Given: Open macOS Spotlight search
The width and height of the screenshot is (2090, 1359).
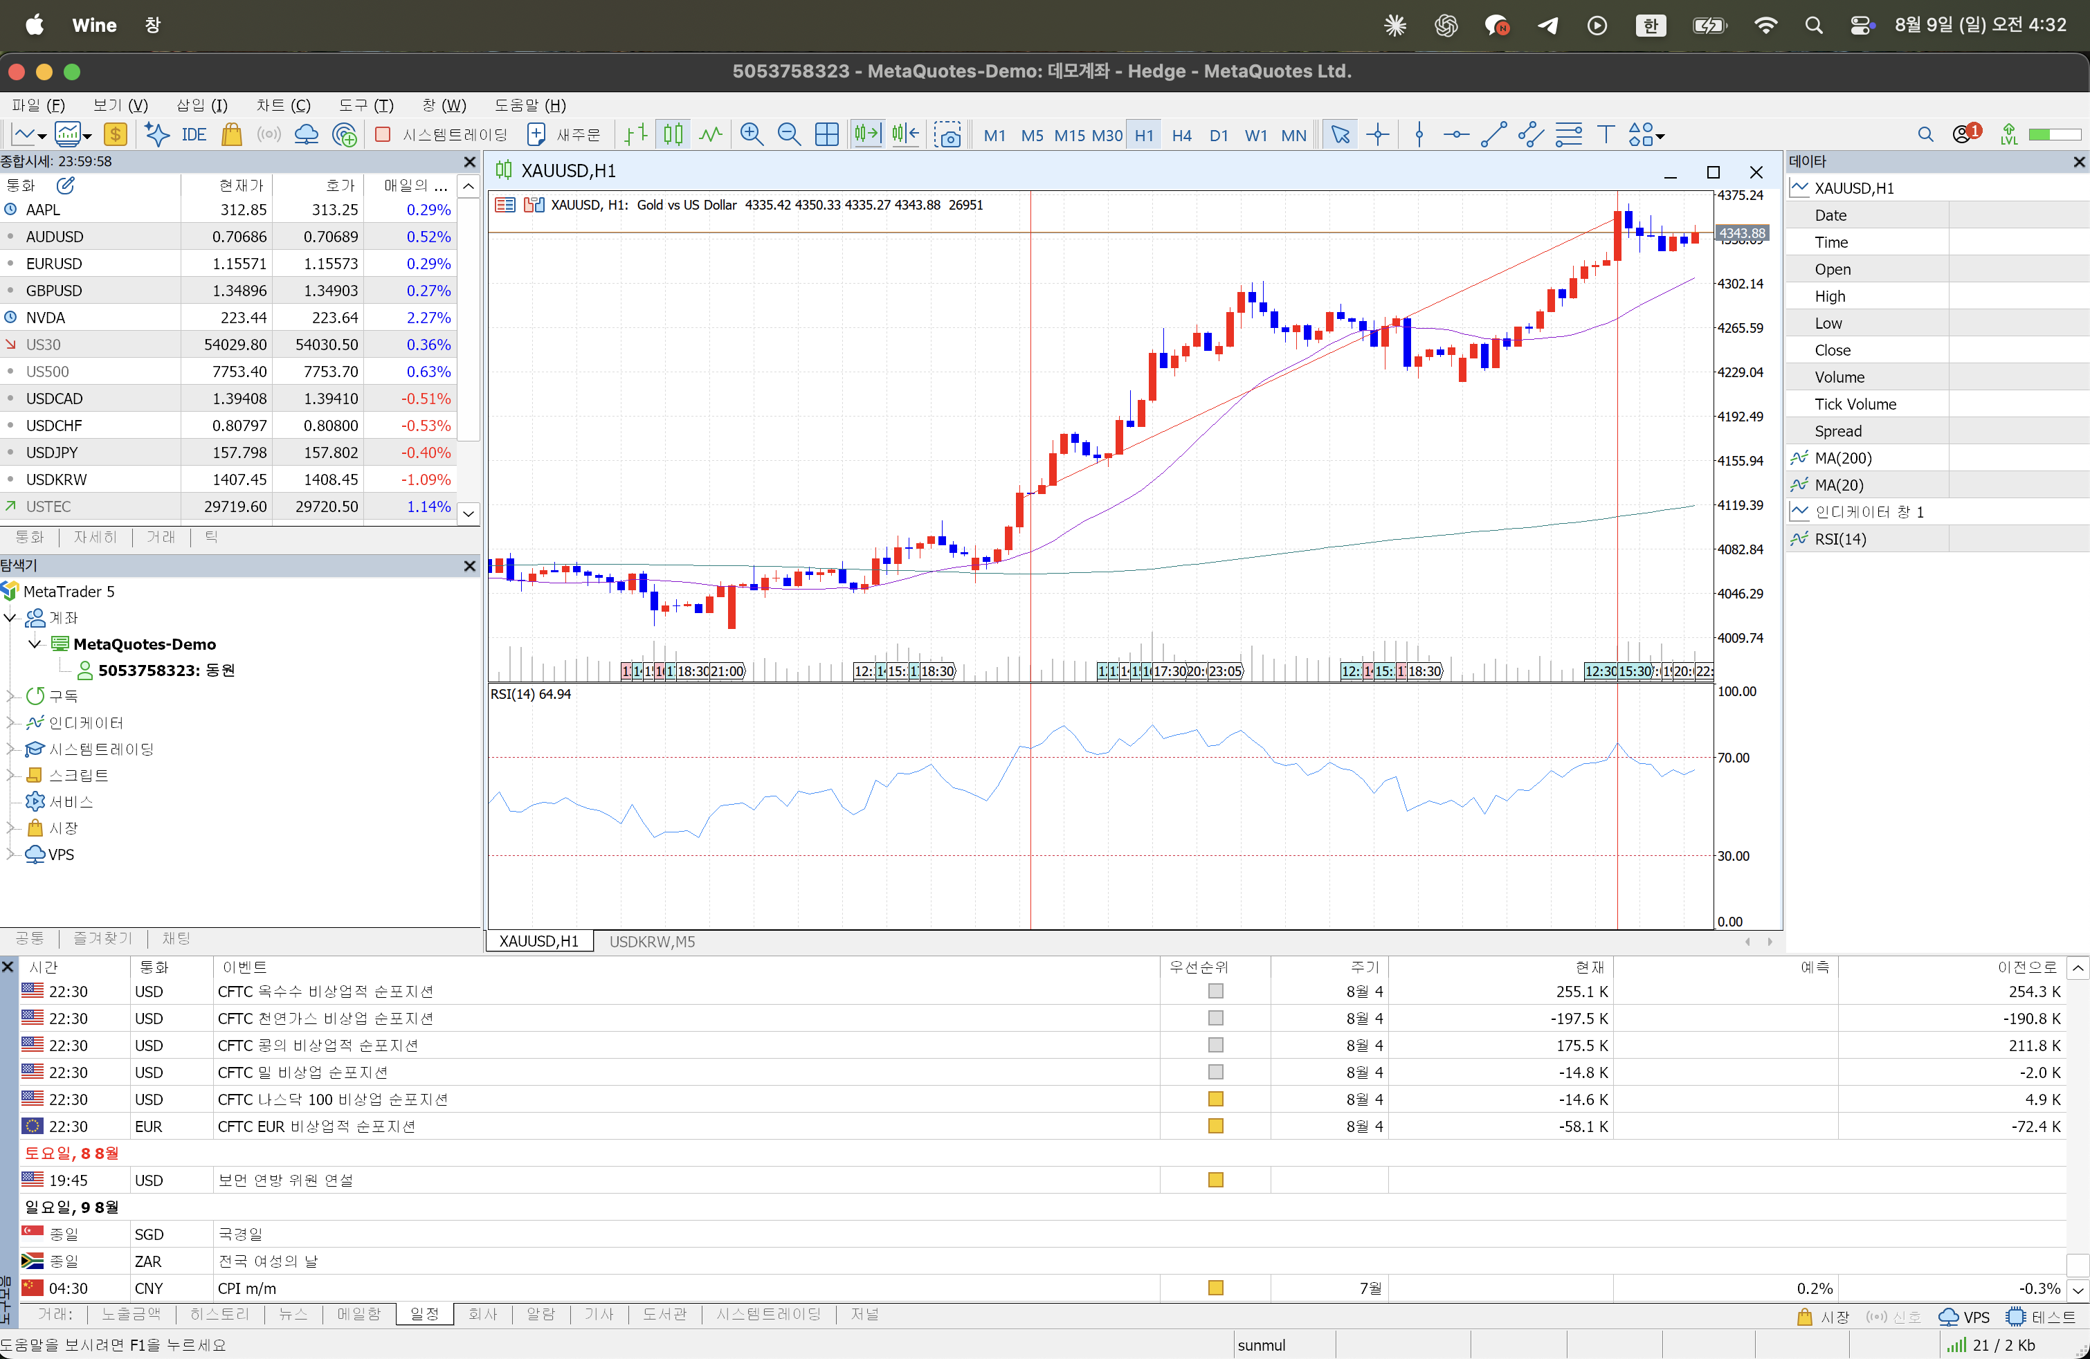Looking at the screenshot, I should click(x=1815, y=25).
